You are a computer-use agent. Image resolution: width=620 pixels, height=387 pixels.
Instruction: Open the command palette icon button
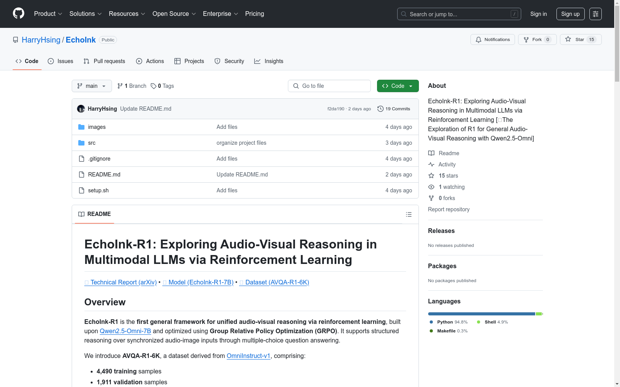point(596,14)
